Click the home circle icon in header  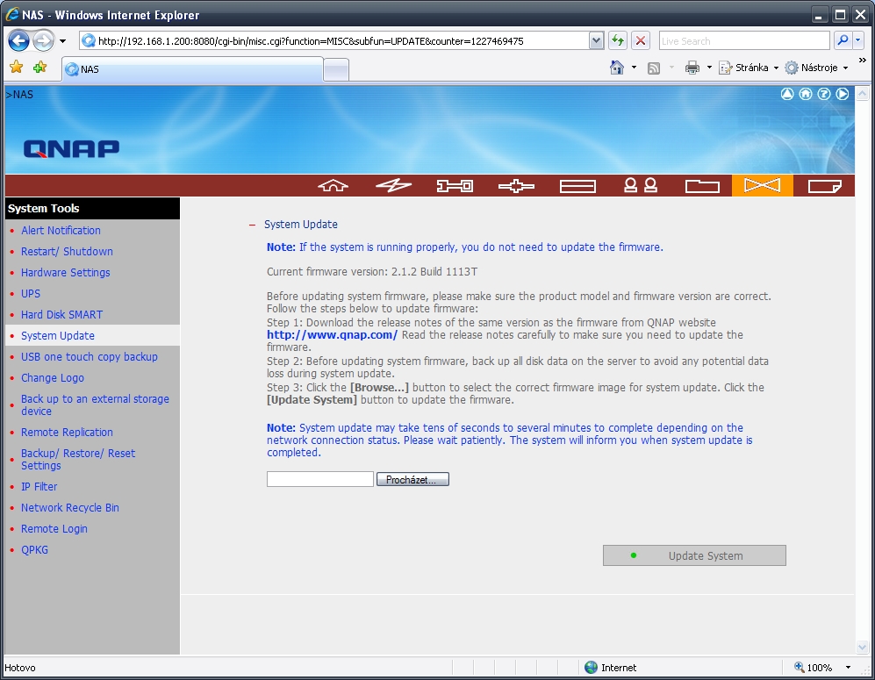[806, 94]
